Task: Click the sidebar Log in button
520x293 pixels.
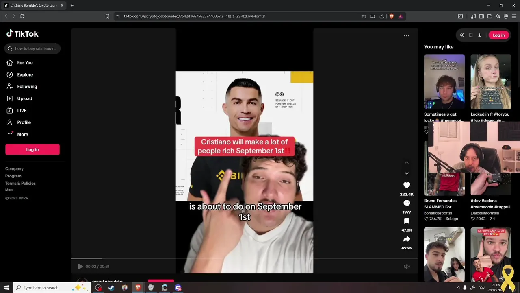Action: [x=32, y=149]
